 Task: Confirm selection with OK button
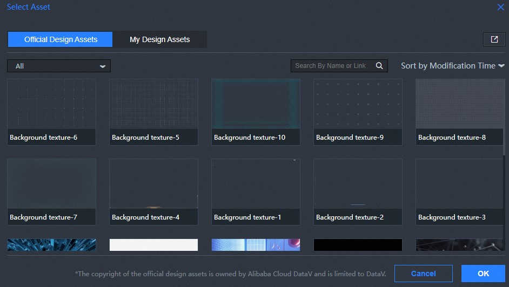483,274
